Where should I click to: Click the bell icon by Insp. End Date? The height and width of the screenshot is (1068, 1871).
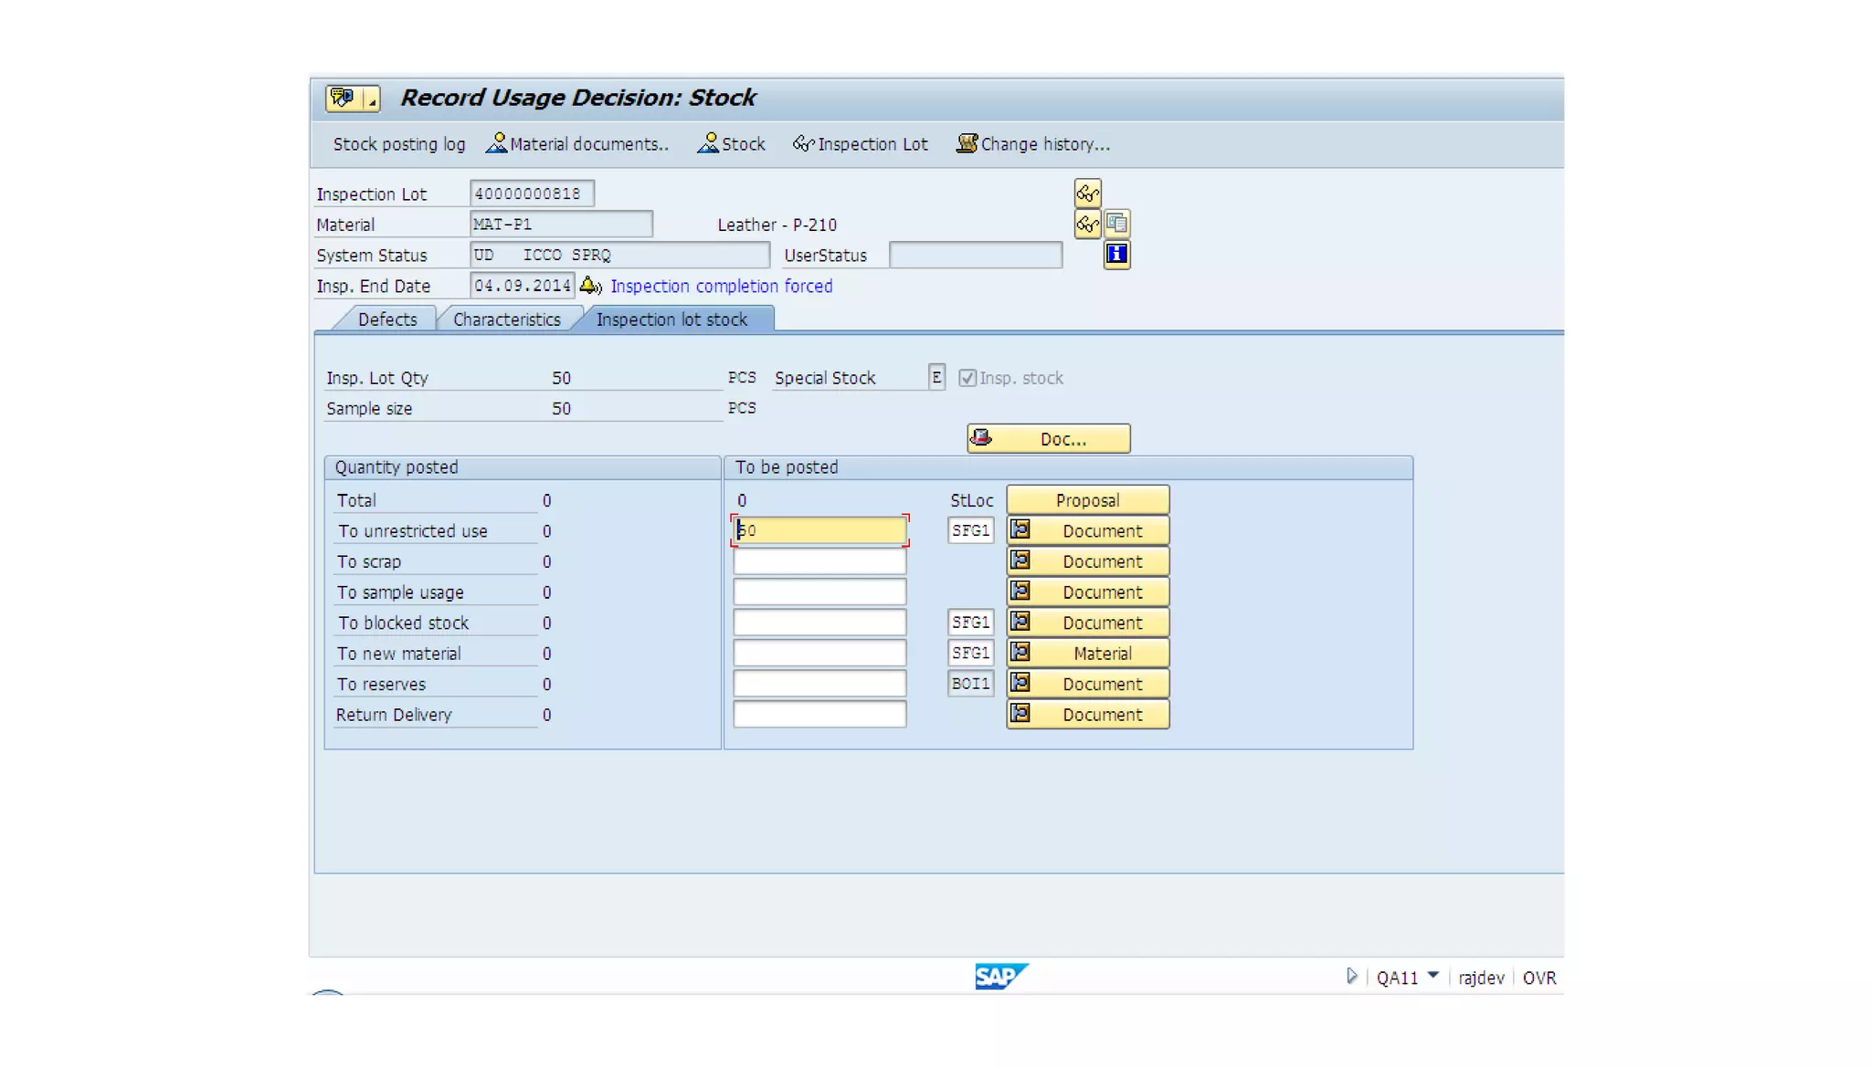(590, 286)
